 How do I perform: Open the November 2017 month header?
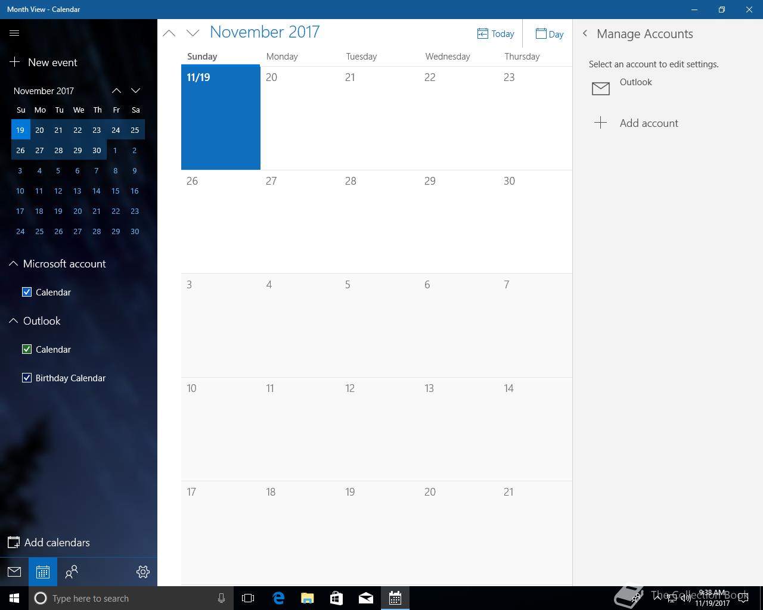(x=265, y=32)
